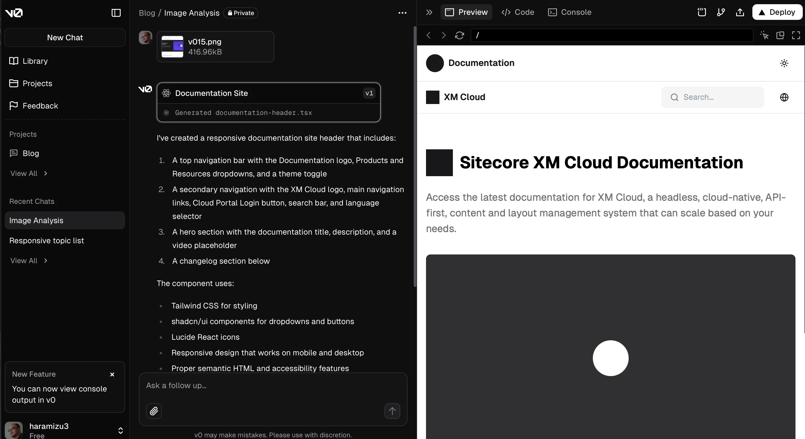Viewport: 805px width, 439px height.
Task: Click the sidebar collapse toggle icon
Action: click(115, 12)
